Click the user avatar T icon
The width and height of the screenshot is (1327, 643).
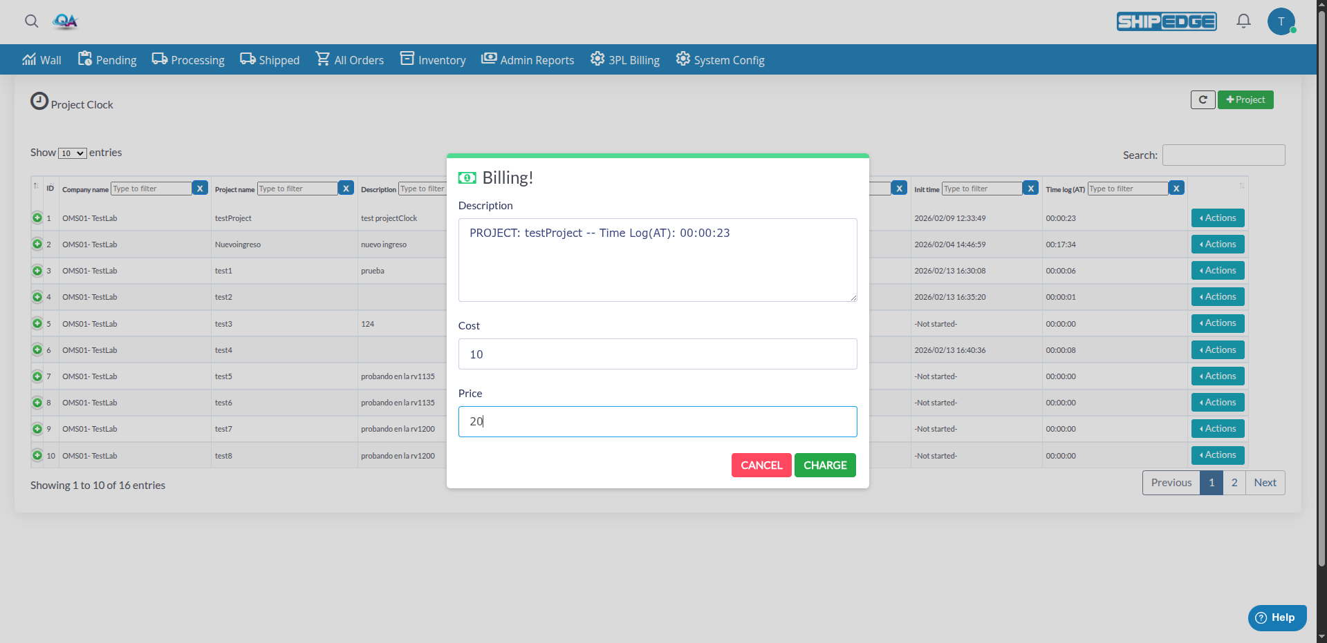[x=1281, y=21]
